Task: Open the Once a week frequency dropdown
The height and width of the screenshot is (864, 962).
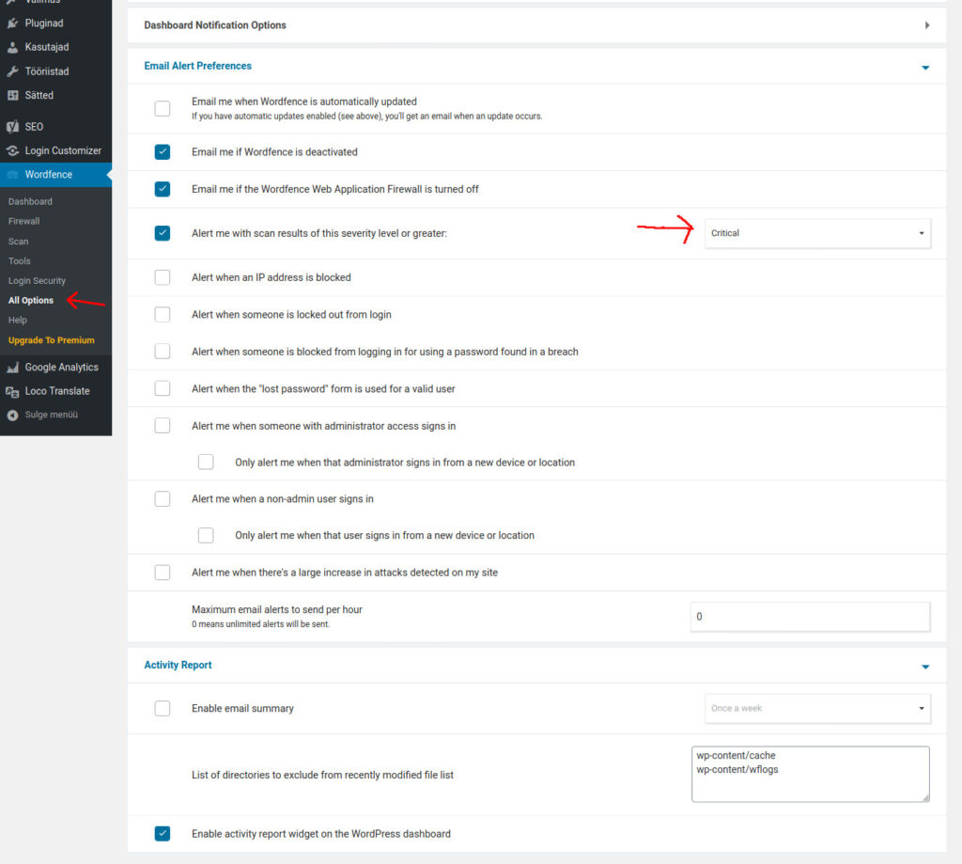Action: click(817, 708)
